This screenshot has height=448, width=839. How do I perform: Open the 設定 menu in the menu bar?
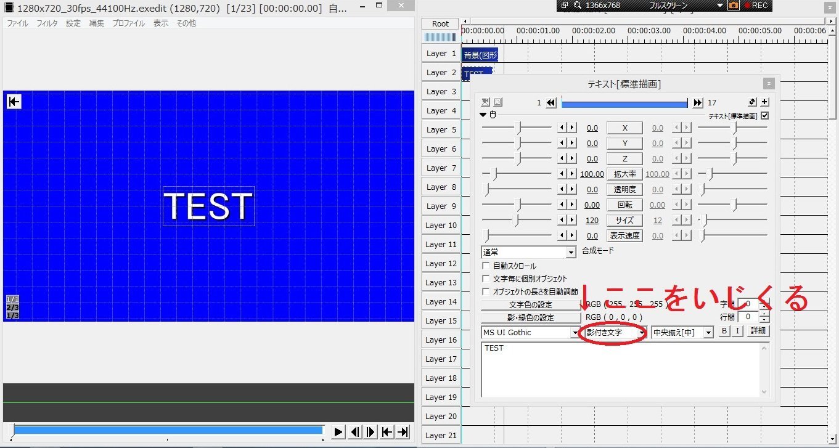coord(73,23)
